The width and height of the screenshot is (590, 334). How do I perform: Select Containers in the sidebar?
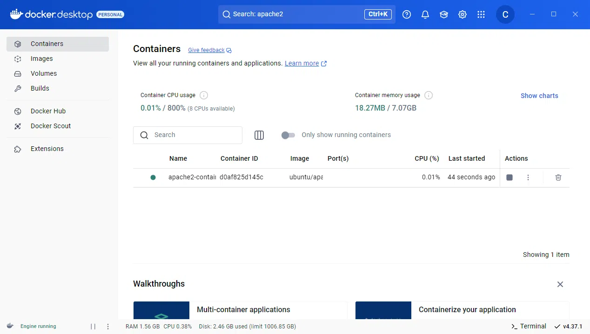[x=47, y=44]
